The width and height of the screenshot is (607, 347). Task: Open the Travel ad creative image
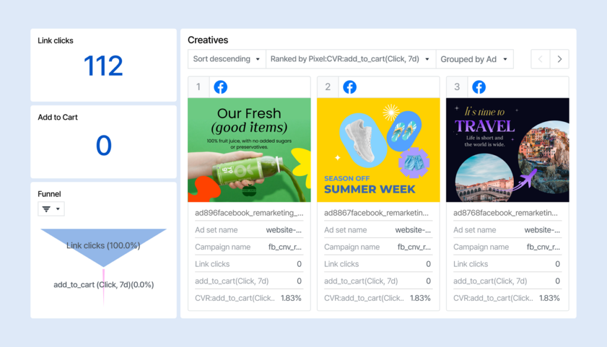[507, 150]
